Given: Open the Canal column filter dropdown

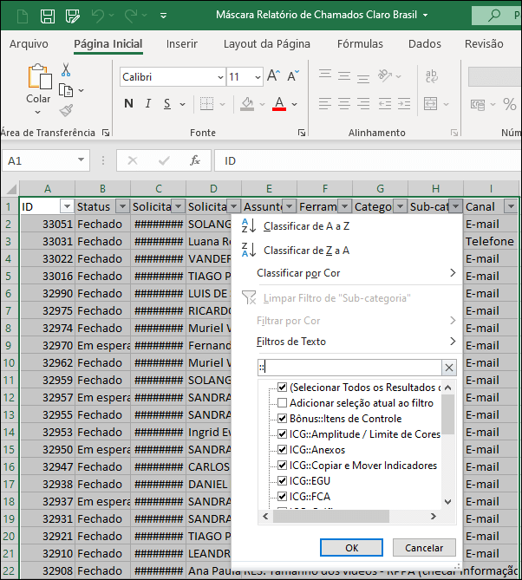Looking at the screenshot, I should [511, 206].
